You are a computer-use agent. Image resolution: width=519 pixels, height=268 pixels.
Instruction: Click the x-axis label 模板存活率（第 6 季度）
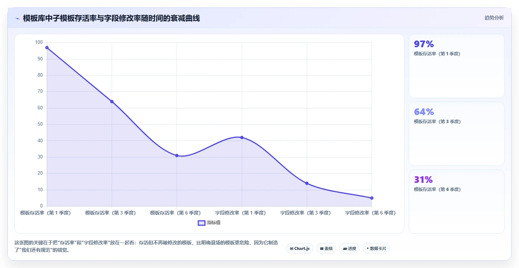click(x=175, y=213)
